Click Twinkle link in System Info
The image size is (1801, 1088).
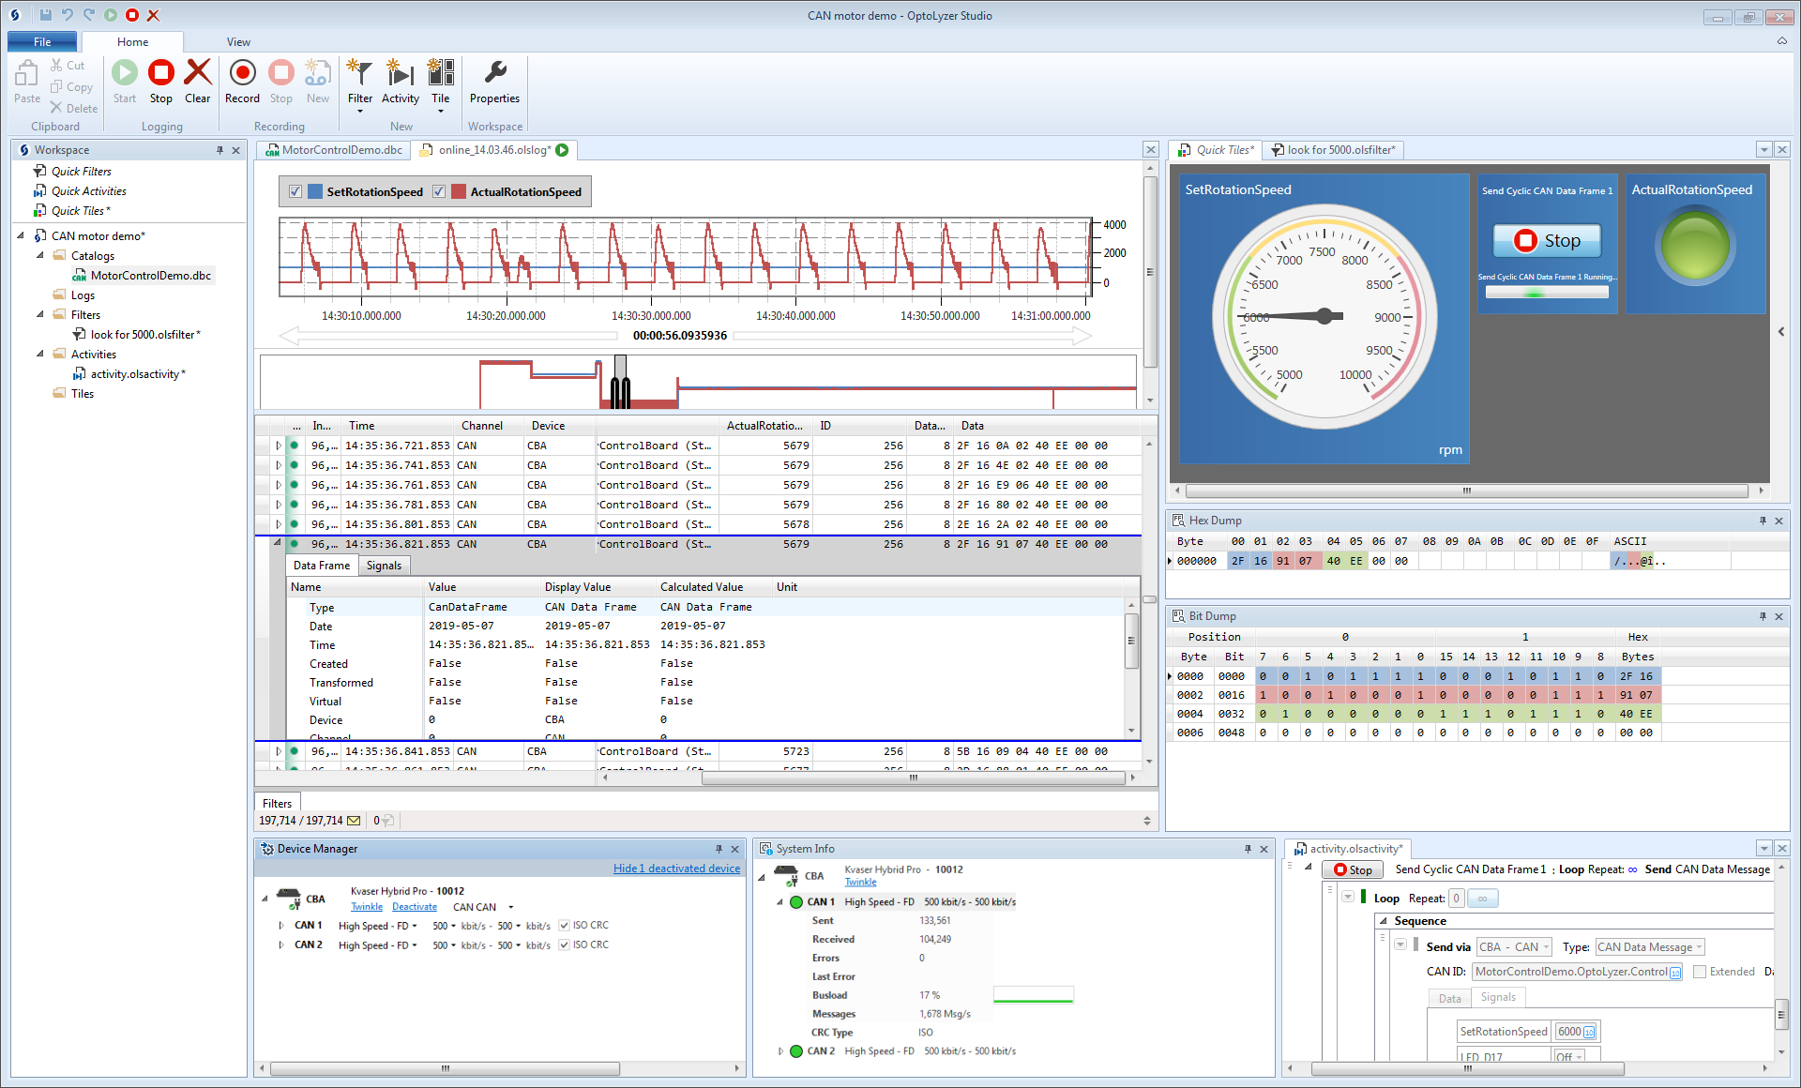(860, 883)
